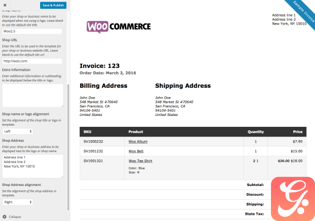The width and height of the screenshot is (315, 221).
Task: Close the customizer with the X icon
Action: [x=5, y=5]
